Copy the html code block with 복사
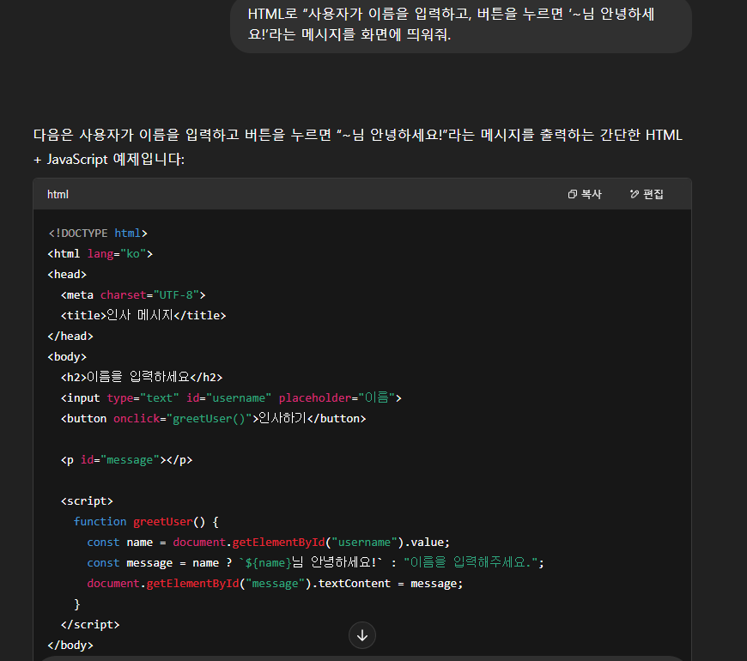 585,194
